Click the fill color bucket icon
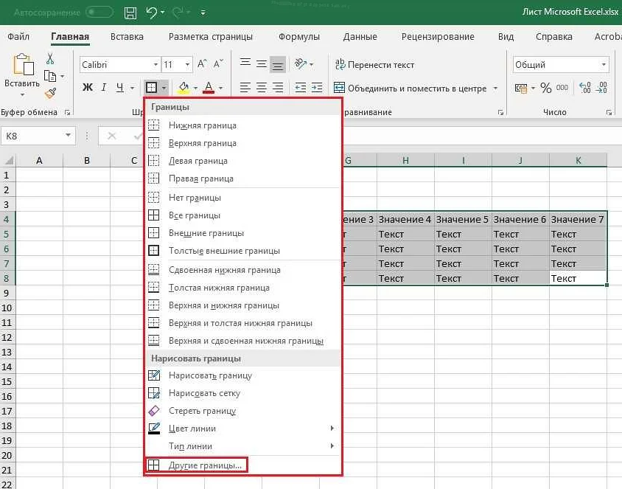This screenshot has height=489, width=622. [184, 88]
